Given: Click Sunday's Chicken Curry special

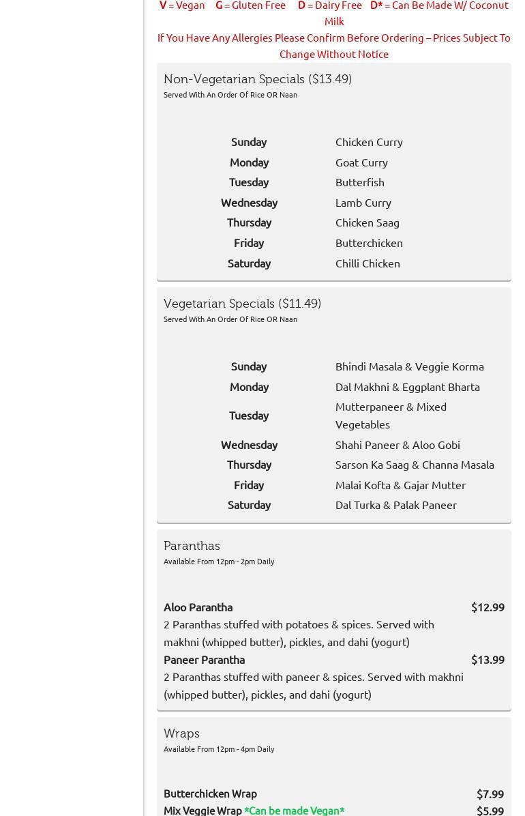Looking at the screenshot, I should (369, 142).
